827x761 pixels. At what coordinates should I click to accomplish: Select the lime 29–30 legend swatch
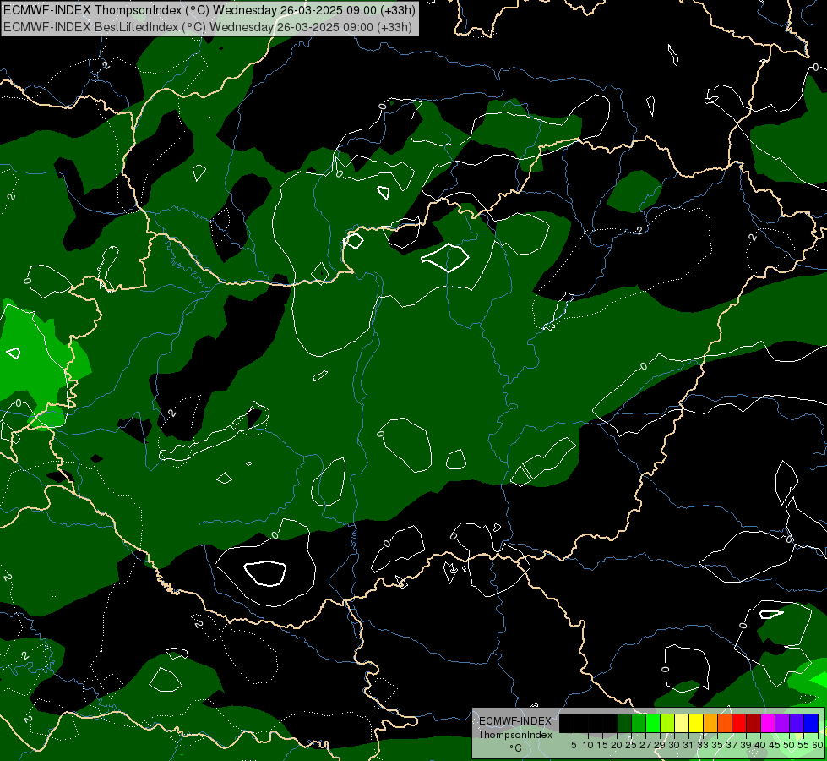[667, 723]
